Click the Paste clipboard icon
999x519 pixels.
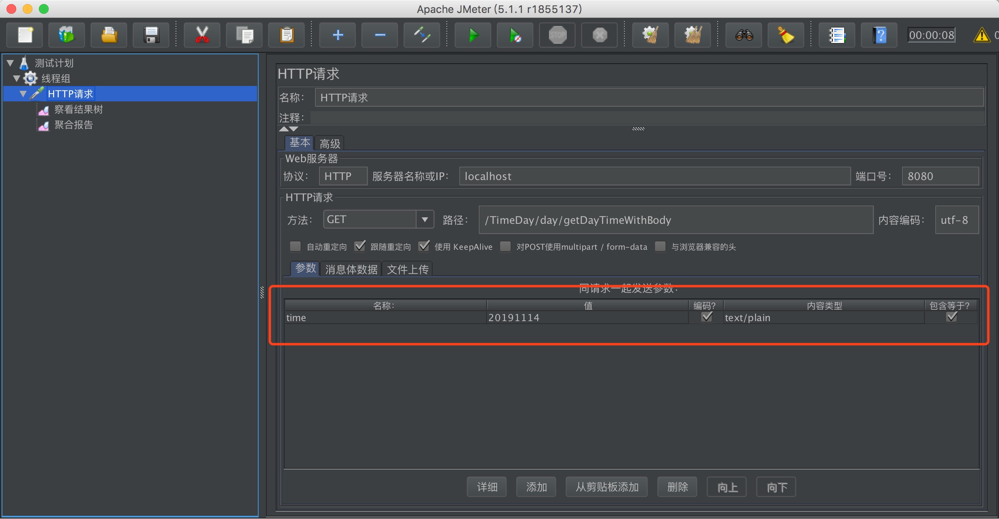pos(286,35)
